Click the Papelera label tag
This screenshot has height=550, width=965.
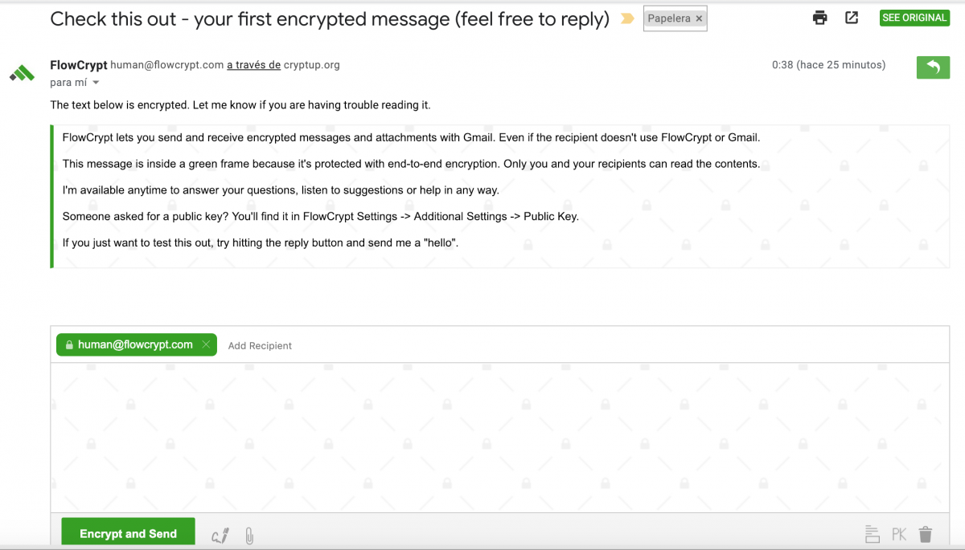669,19
